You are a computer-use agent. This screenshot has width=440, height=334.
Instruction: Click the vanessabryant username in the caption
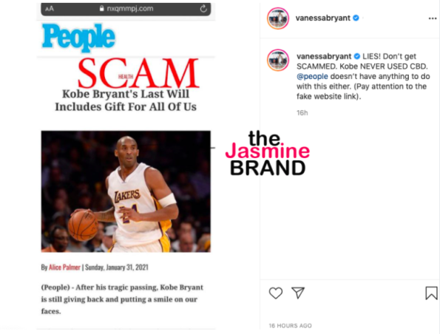click(324, 56)
